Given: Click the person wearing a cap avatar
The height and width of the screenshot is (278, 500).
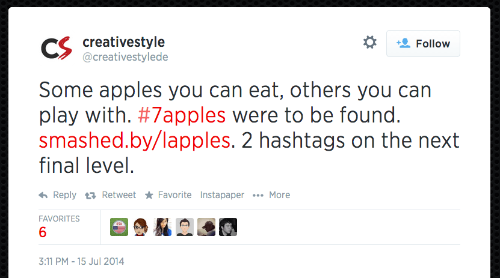Looking at the screenshot, I should click(x=206, y=227).
